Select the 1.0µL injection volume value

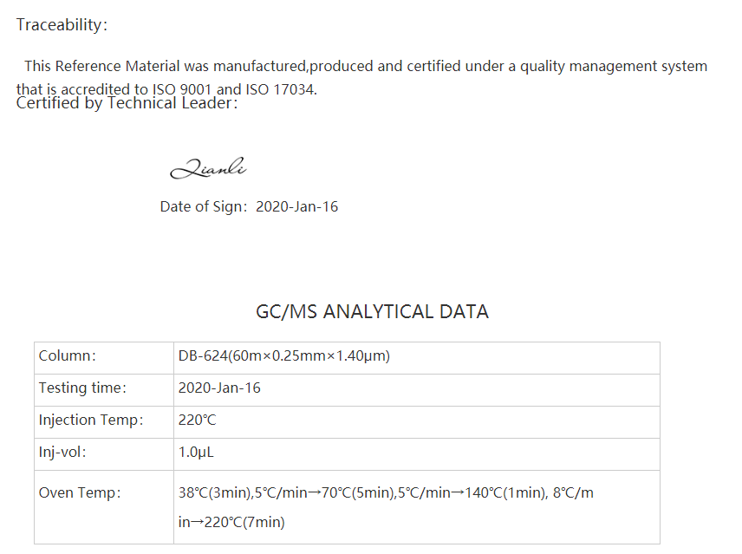tap(196, 453)
